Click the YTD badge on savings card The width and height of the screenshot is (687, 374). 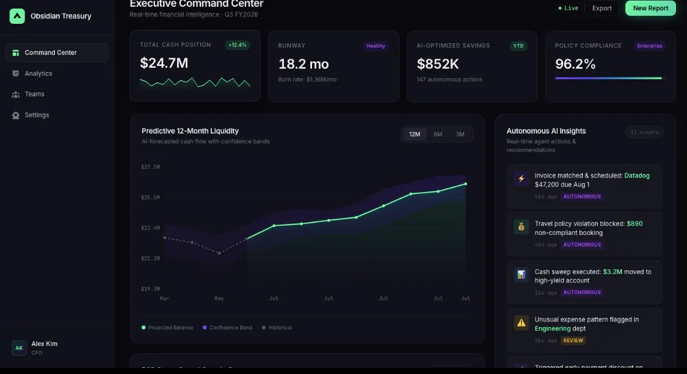[518, 46]
